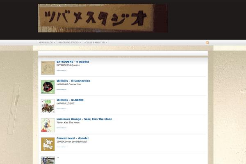The height and width of the screenshot is (164, 246).
Task: Open the EXTRUDERS – 8 Queens link
Action: point(73,61)
